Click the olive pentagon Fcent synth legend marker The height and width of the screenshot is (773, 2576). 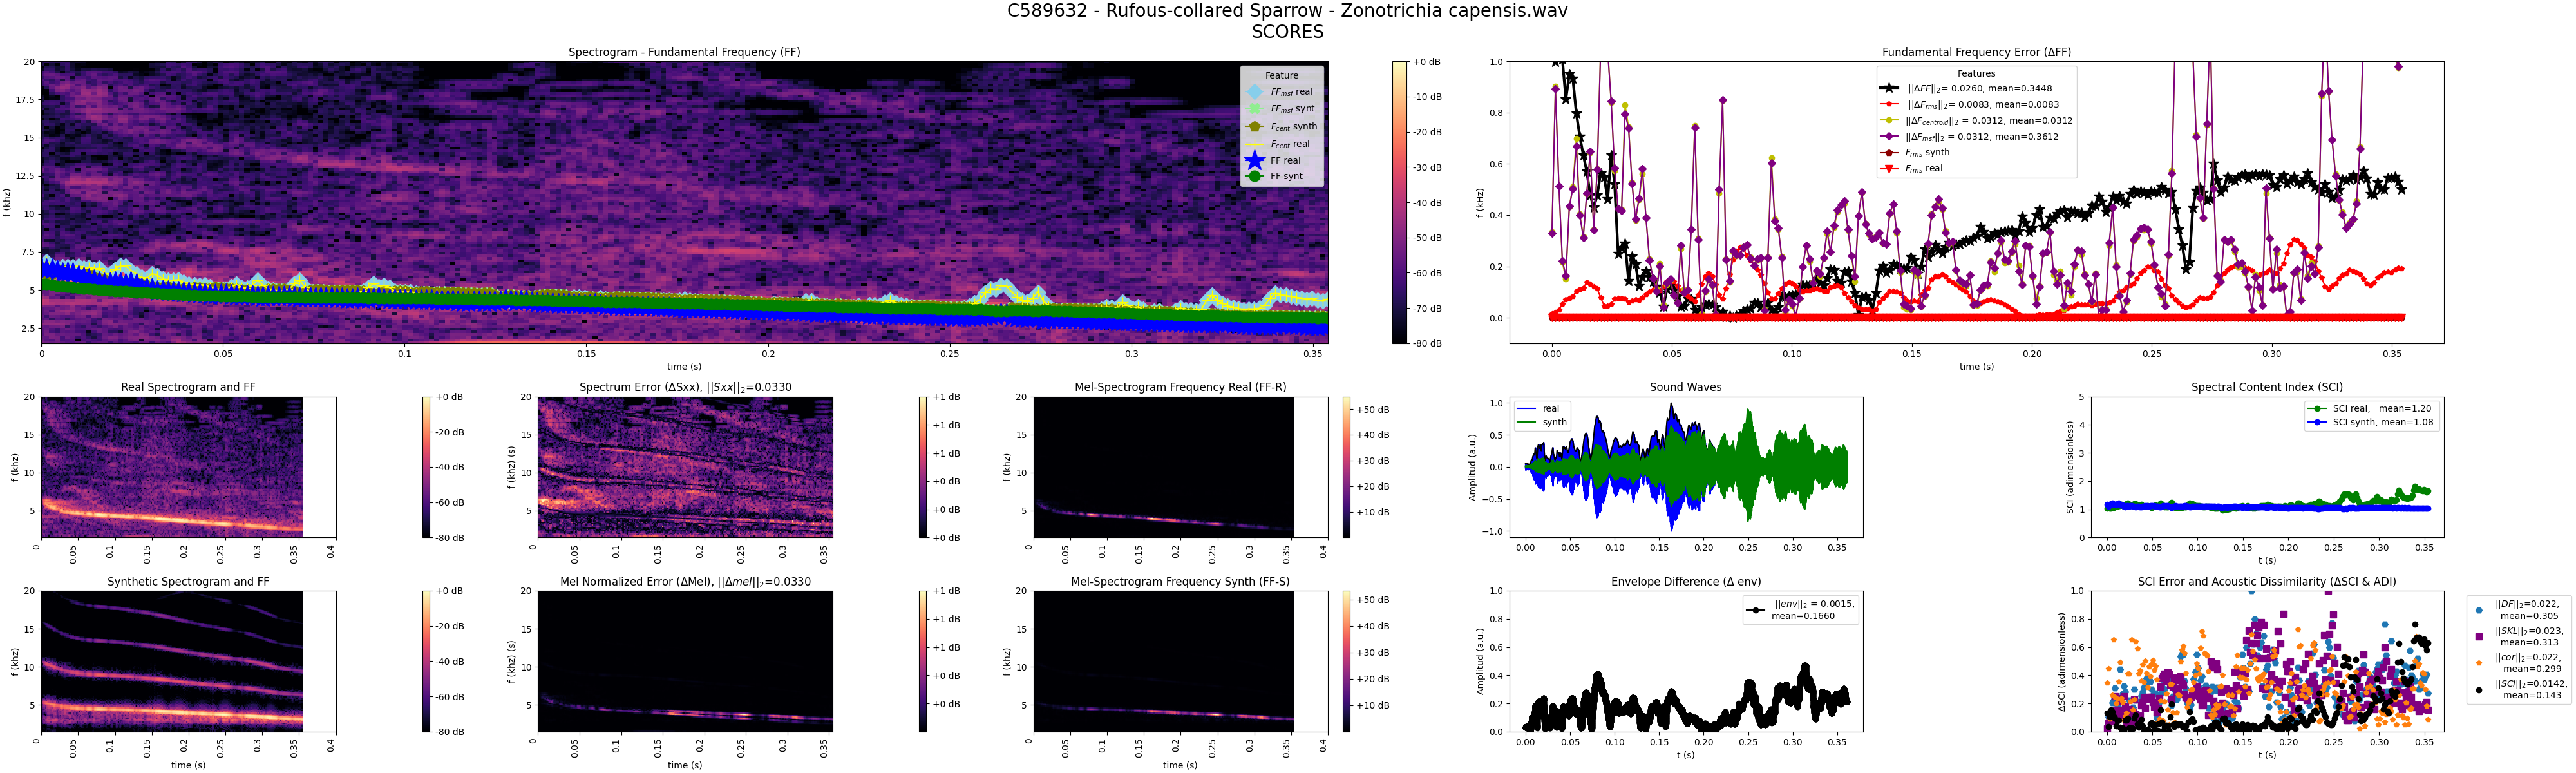click(1255, 127)
